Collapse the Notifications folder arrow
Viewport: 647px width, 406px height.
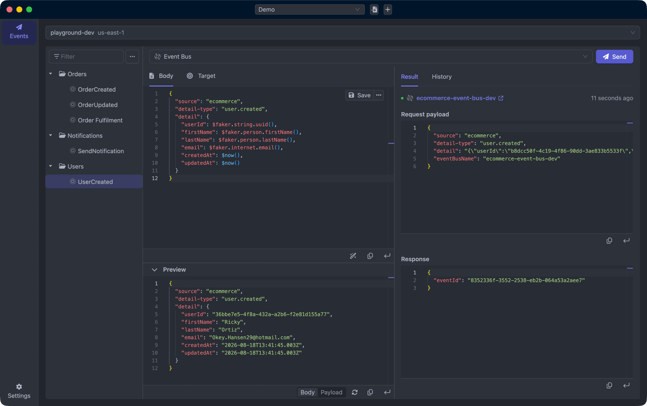coord(50,135)
